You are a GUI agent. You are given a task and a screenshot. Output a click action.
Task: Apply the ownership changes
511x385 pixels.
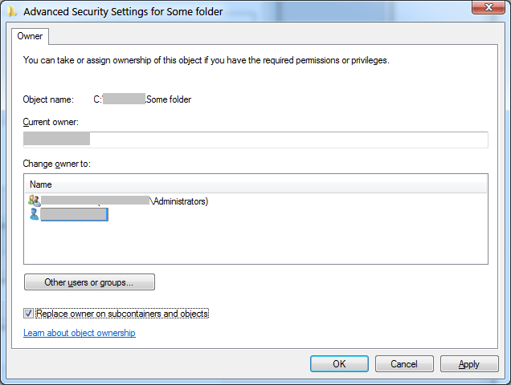(x=469, y=364)
